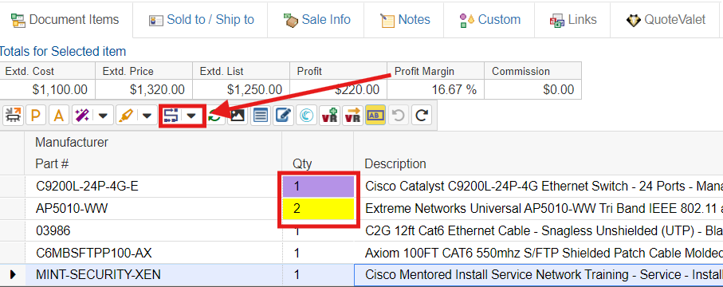The image size is (723, 287).
Task: Click the orange P toolbar icon
Action: click(x=36, y=116)
